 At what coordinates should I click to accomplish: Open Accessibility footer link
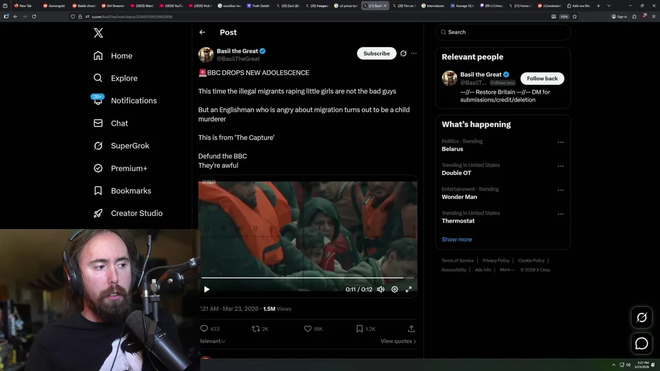tap(454, 270)
